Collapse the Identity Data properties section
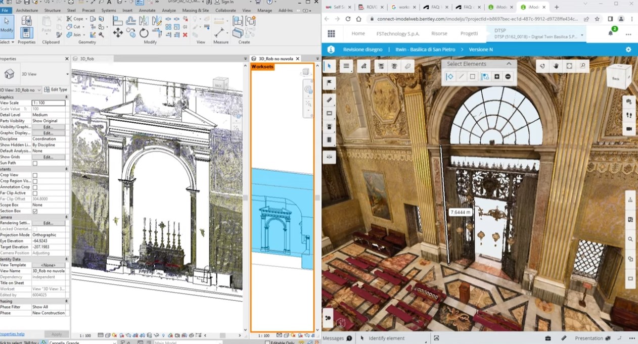The width and height of the screenshot is (638, 344). [x=66, y=259]
